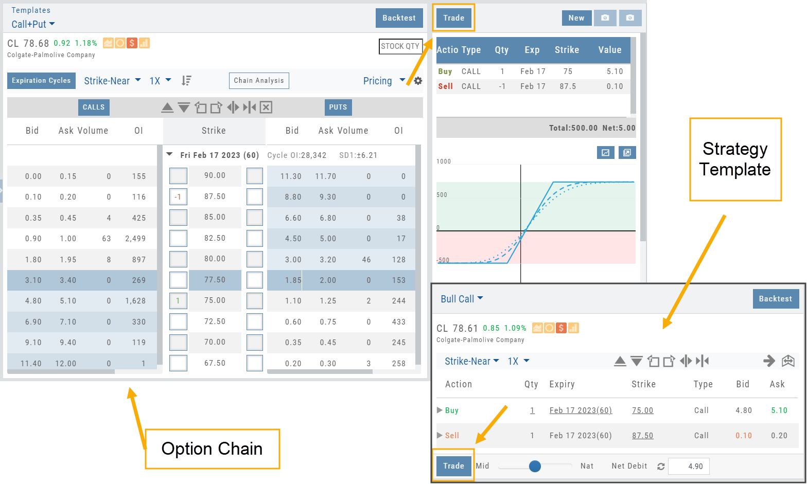Viewport: 807px width, 484px height.
Task: Click the Chain Analysis button
Action: click(x=258, y=81)
